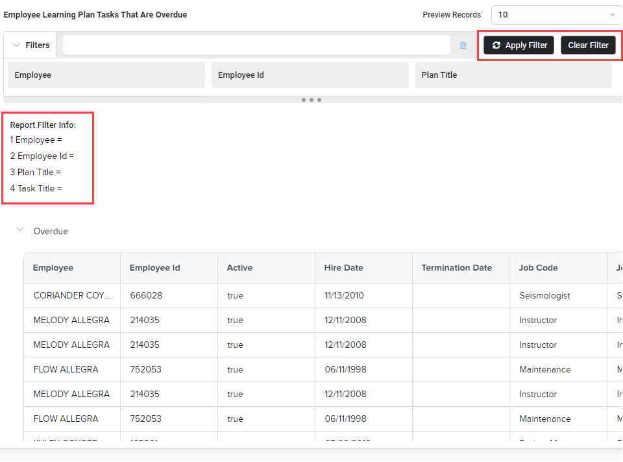The height and width of the screenshot is (462, 623).
Task: Click the Preview Records label
Action: coord(452,15)
